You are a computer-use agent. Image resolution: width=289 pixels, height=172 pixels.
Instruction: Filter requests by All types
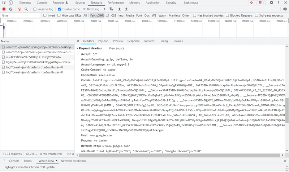[x=85, y=15]
